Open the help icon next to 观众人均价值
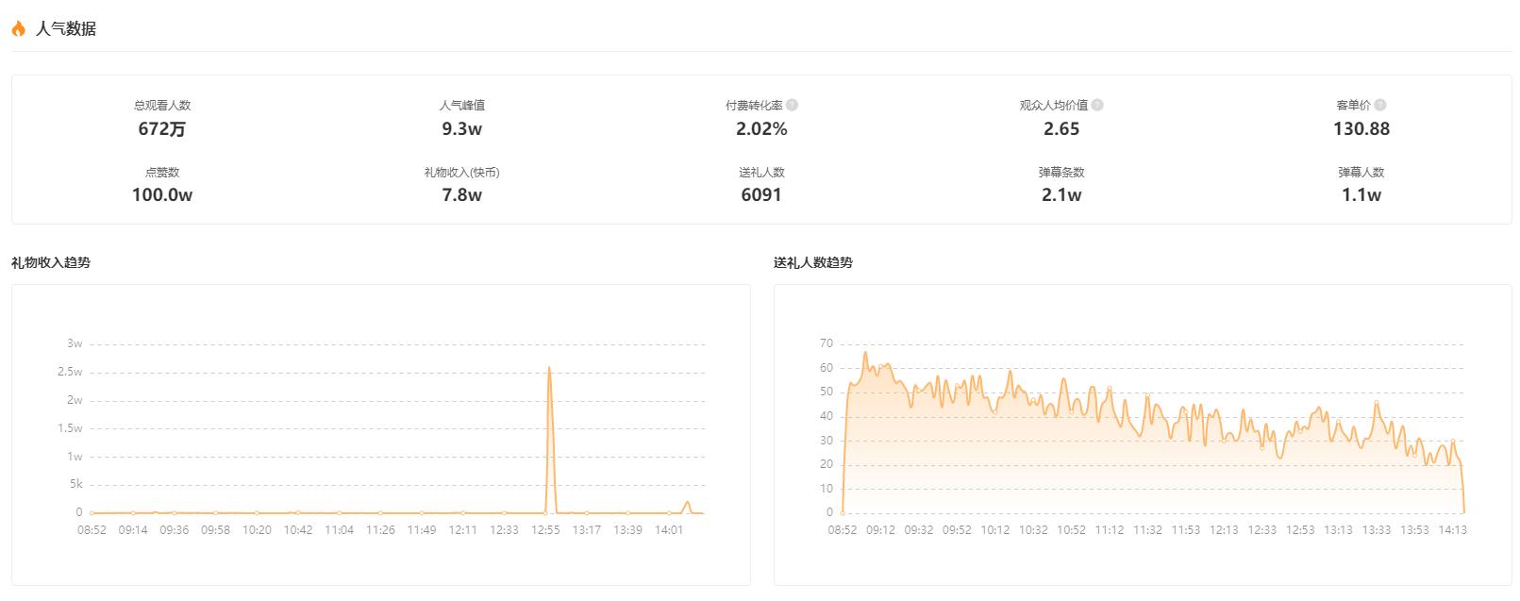This screenshot has height=601, width=1520. [1097, 106]
